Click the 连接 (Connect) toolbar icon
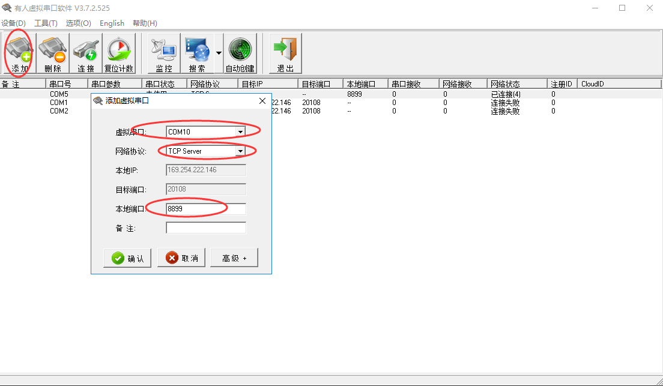This screenshot has width=663, height=386. pos(86,53)
